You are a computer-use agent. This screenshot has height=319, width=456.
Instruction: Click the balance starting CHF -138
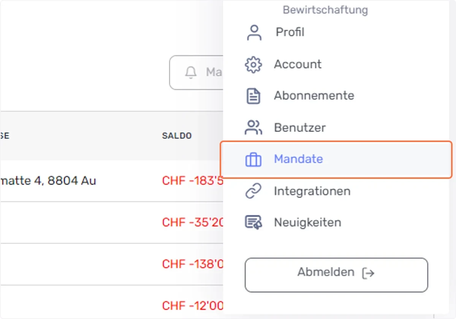(193, 264)
